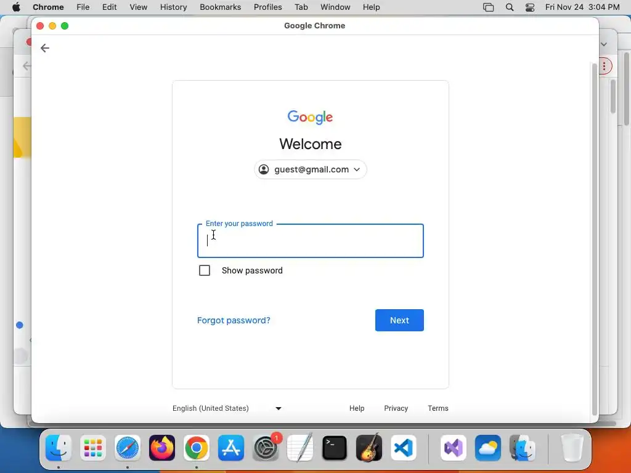Open the Help link in footer
Image resolution: width=631 pixels, height=473 pixels.
[357, 408]
